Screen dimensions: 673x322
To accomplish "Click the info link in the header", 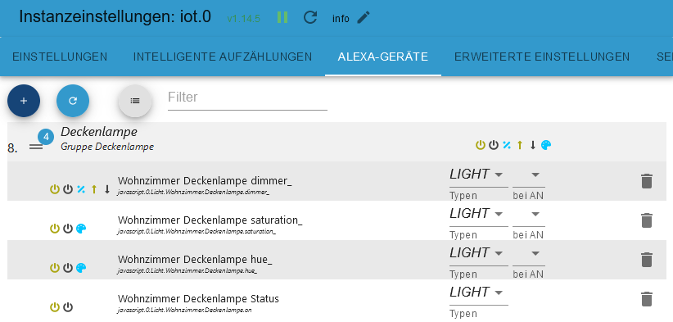I will (341, 19).
